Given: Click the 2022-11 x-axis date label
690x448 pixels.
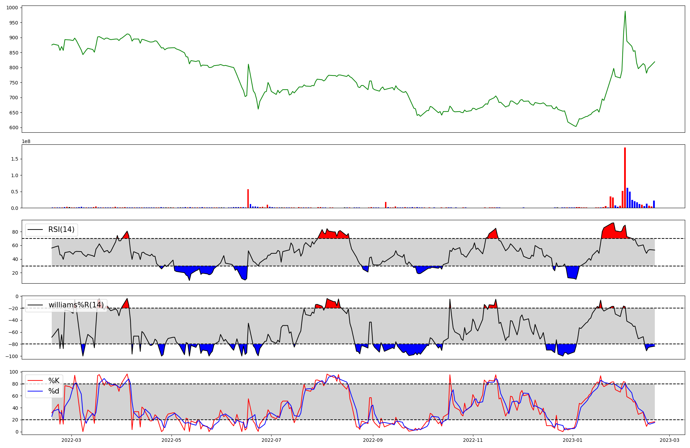Looking at the screenshot, I should pos(473,440).
